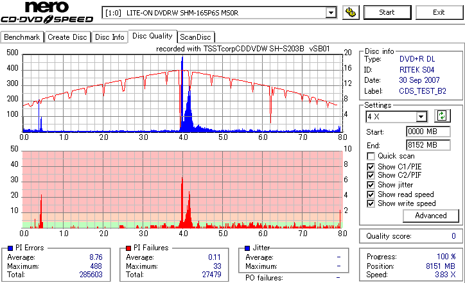Click the Exit button
Image resolution: width=465 pixels, height=283 pixels.
pos(439,12)
